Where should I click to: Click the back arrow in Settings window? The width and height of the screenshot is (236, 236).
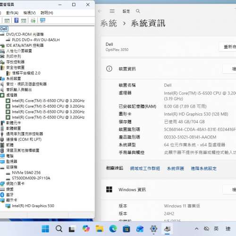(100, 11)
